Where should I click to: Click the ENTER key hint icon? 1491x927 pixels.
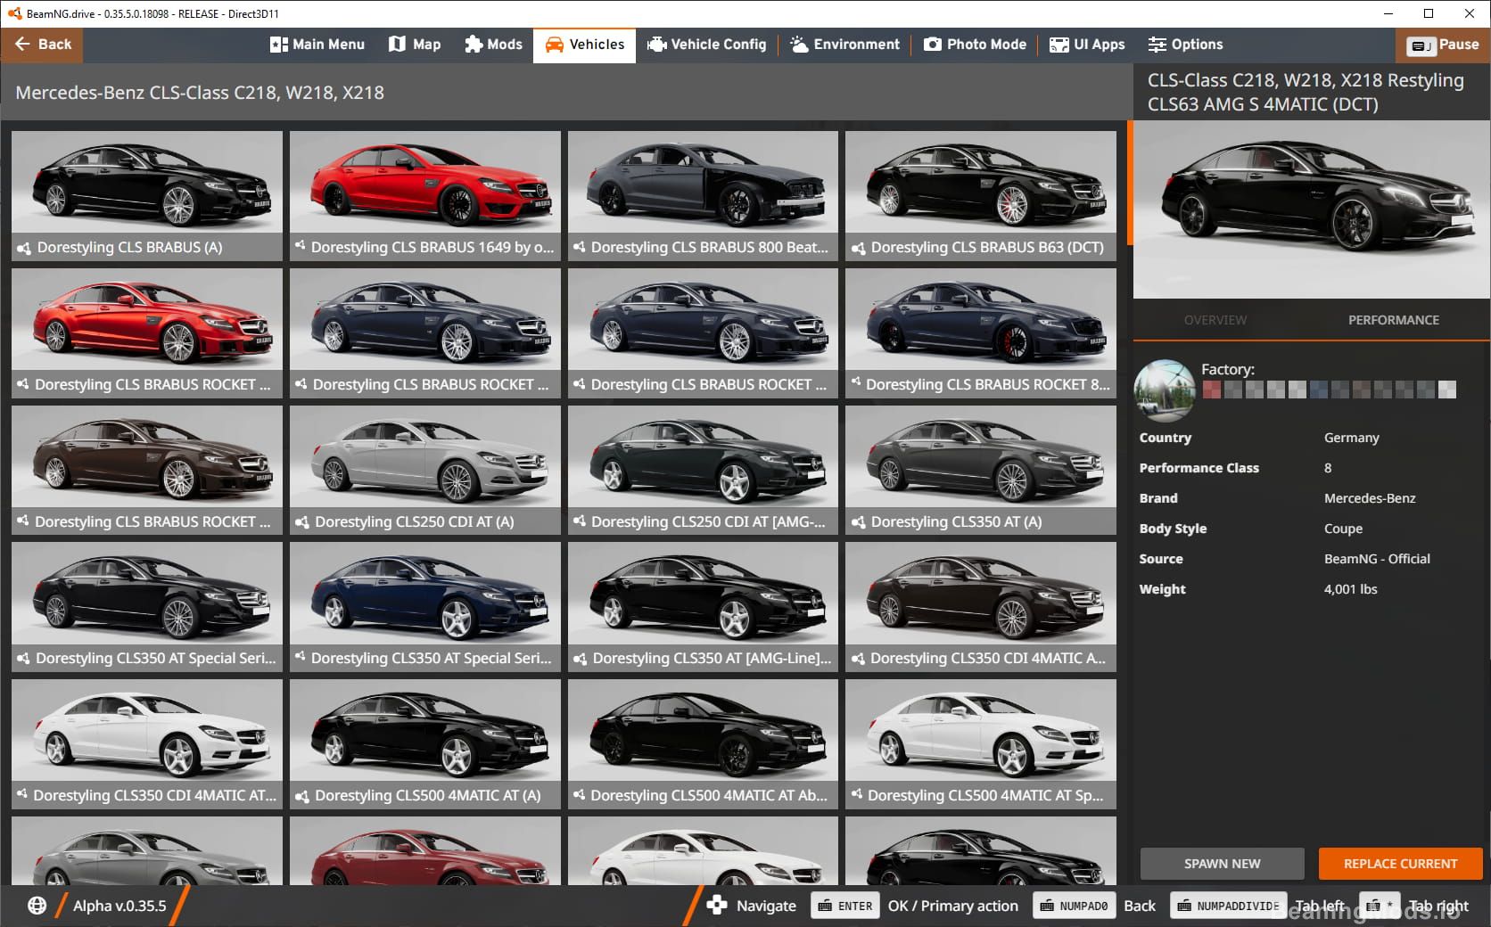point(826,906)
